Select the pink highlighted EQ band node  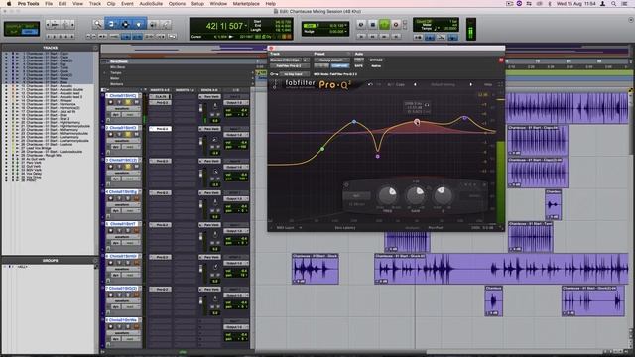pos(417,122)
